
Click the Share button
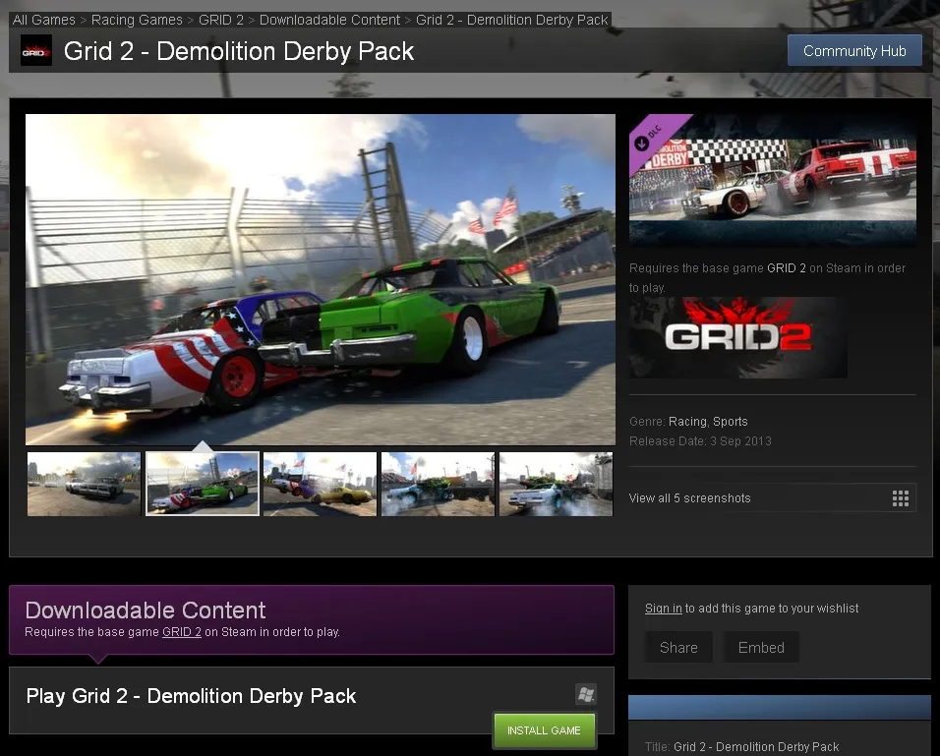tap(678, 648)
